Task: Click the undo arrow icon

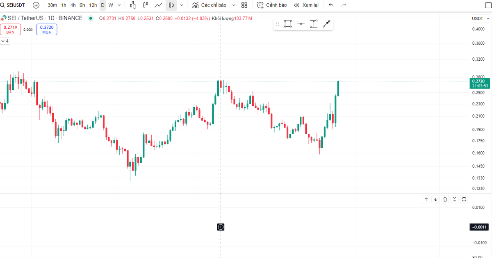Action: (x=331, y=5)
